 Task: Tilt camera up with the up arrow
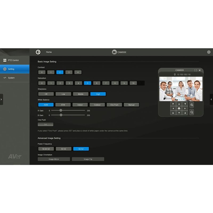pos(179,104)
